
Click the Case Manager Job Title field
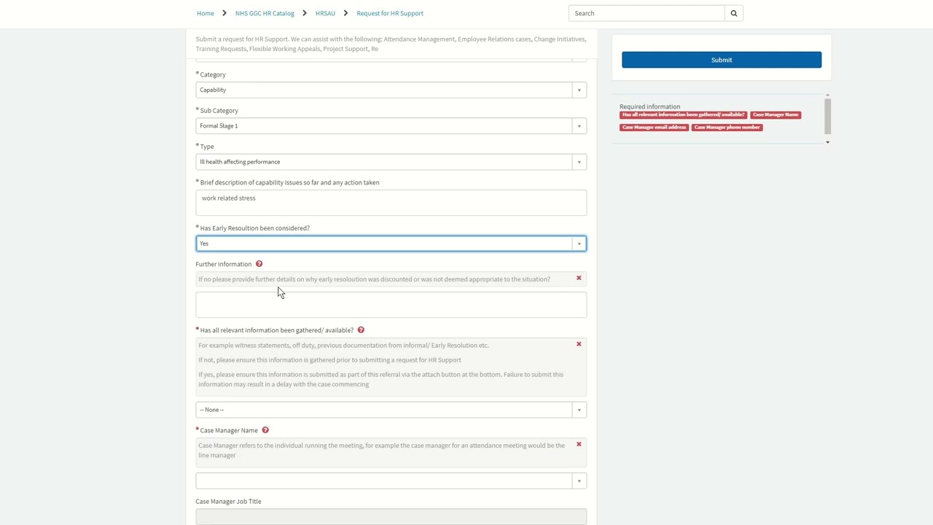(391, 516)
